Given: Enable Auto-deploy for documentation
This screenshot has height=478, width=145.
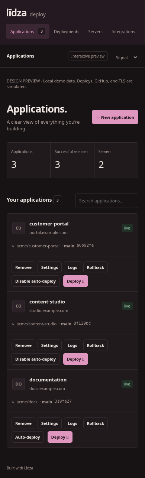Looking at the screenshot, I should (x=28, y=437).
